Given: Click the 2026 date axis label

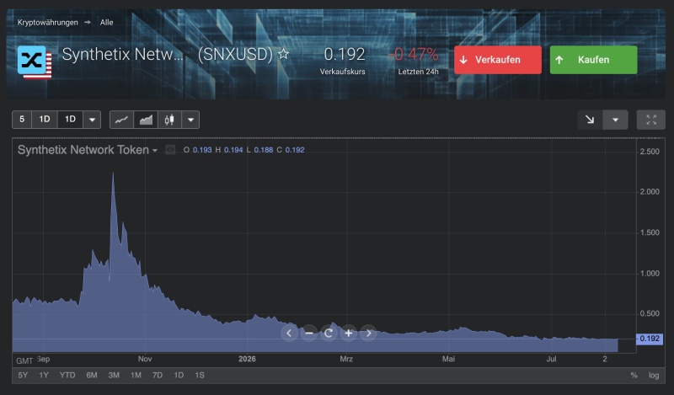Looking at the screenshot, I should 247,359.
